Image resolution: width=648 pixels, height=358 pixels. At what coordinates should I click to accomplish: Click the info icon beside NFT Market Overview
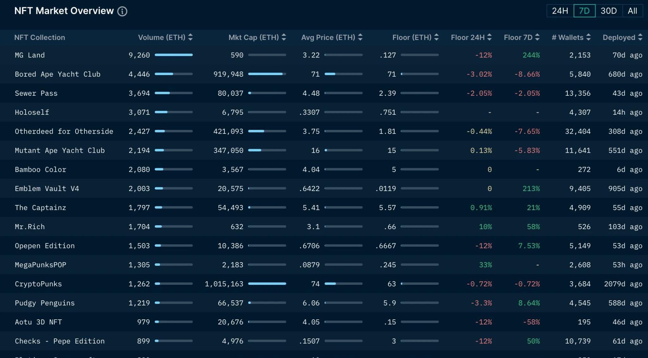[x=122, y=11]
